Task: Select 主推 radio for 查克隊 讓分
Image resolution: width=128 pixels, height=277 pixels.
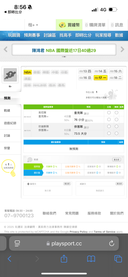Action: point(109,112)
